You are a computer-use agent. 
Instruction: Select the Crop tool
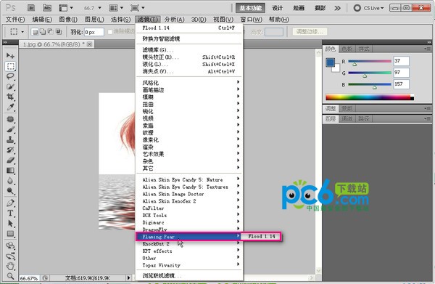[11, 97]
